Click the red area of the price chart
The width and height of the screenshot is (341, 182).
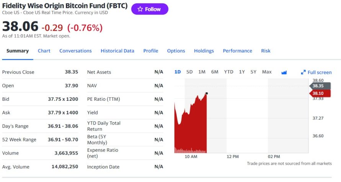click(191, 128)
